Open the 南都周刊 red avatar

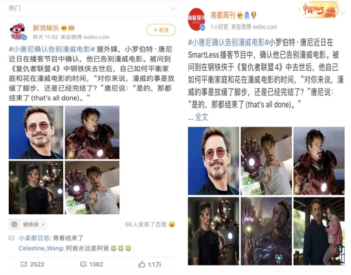point(197,19)
